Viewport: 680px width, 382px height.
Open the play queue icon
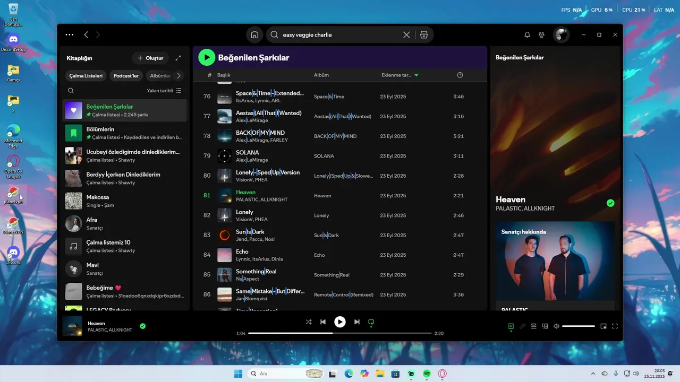(x=534, y=326)
